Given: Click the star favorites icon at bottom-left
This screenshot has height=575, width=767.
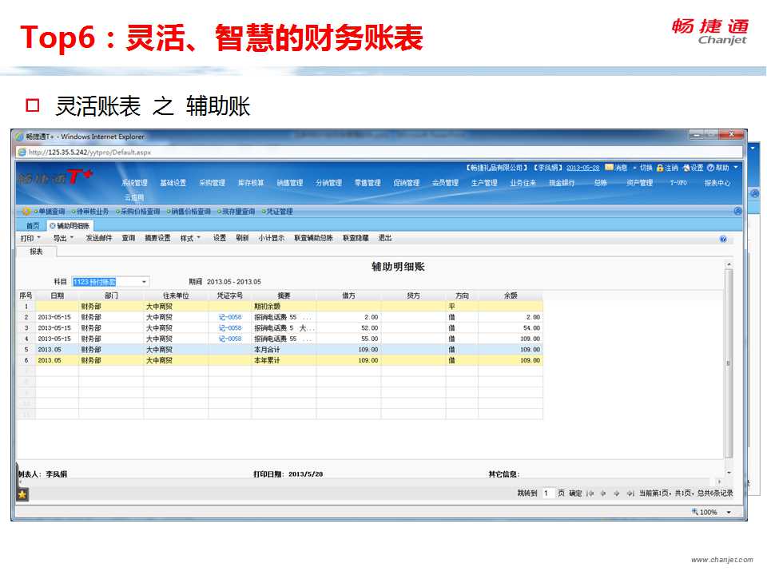Looking at the screenshot, I should click(22, 494).
